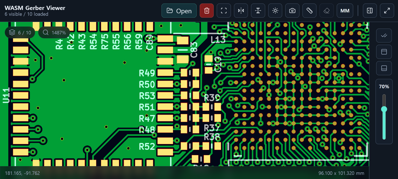This screenshot has width=398, height=179.
Task: Toggle brightness sun icon
Action: [275, 11]
